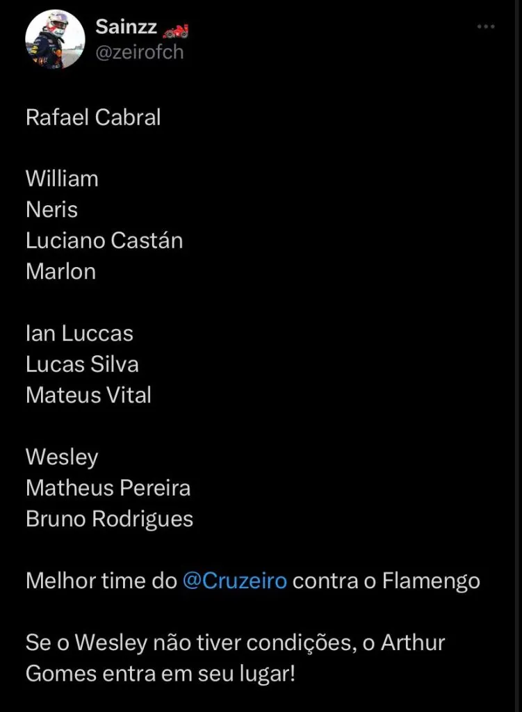Select the William line in the tweet
Image resolution: width=522 pixels, height=712 pixels.
click(x=62, y=179)
